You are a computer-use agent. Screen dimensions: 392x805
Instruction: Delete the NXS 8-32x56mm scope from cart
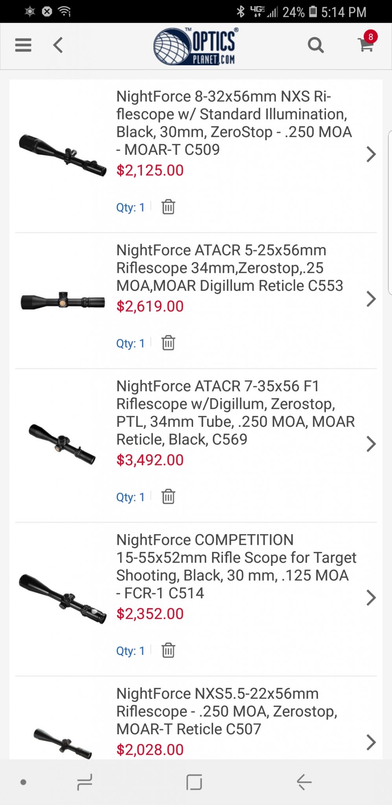168,207
